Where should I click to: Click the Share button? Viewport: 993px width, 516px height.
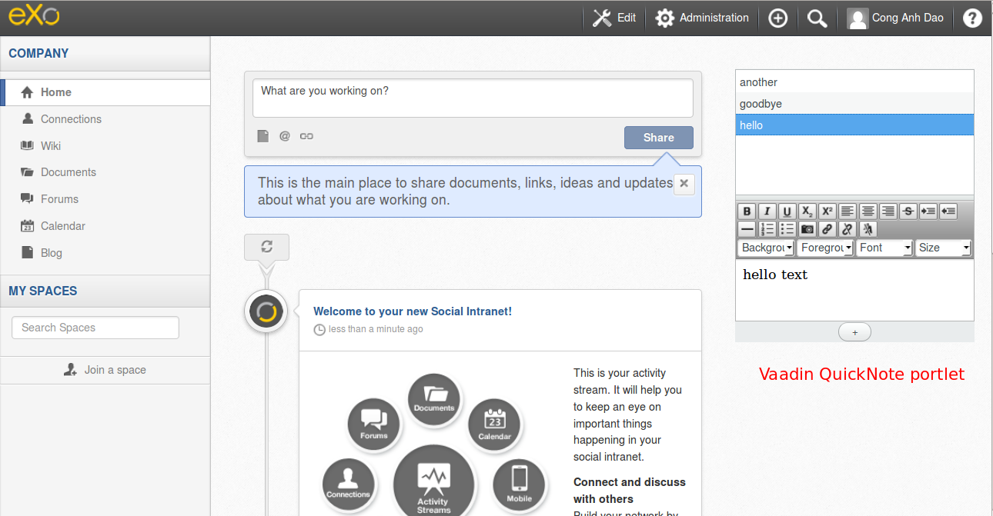pos(658,138)
